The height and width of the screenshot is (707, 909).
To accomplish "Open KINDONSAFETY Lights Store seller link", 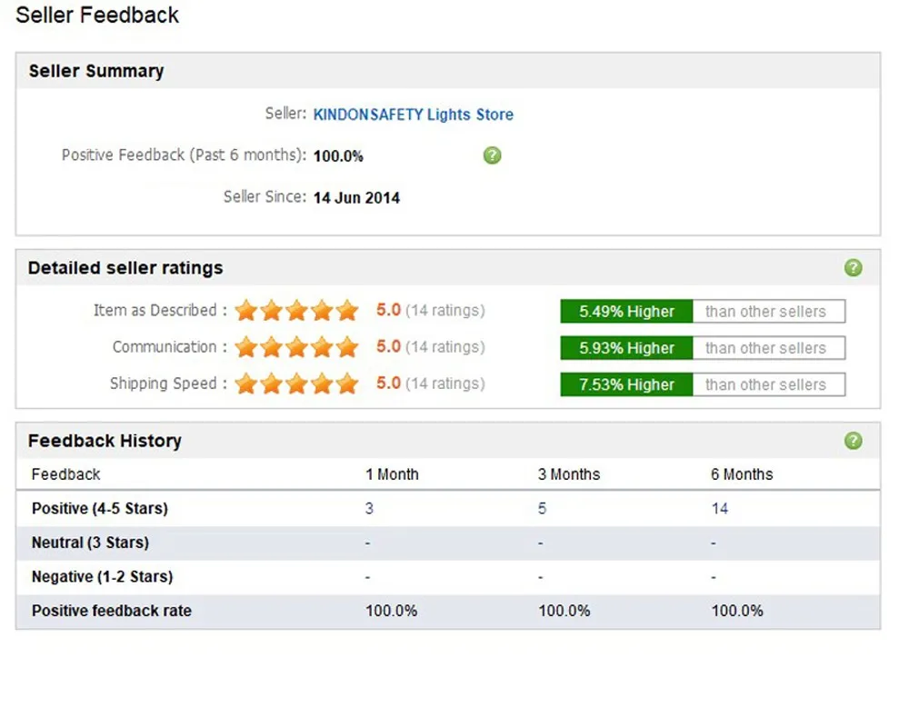I will click(413, 115).
